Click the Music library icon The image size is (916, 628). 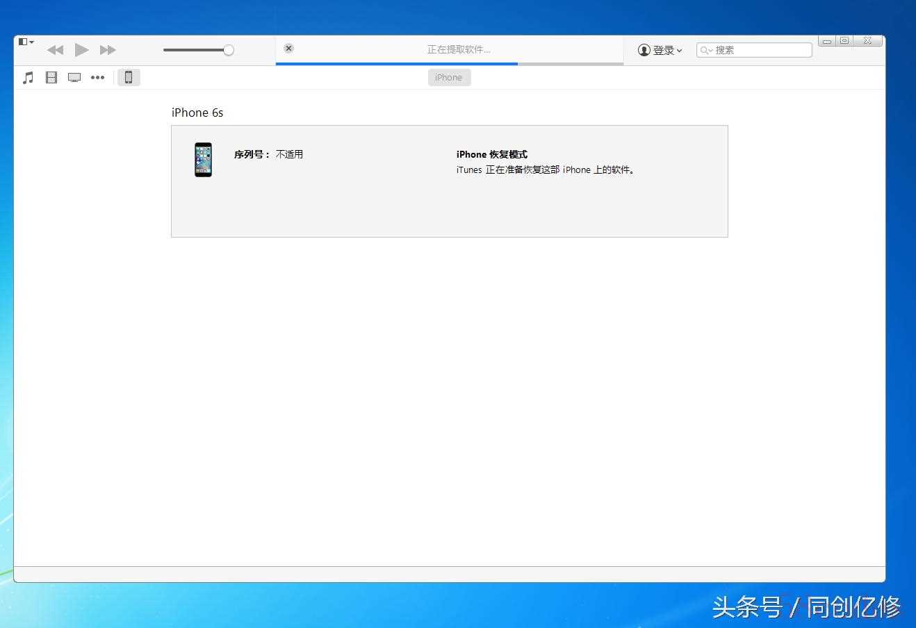pyautogui.click(x=28, y=78)
